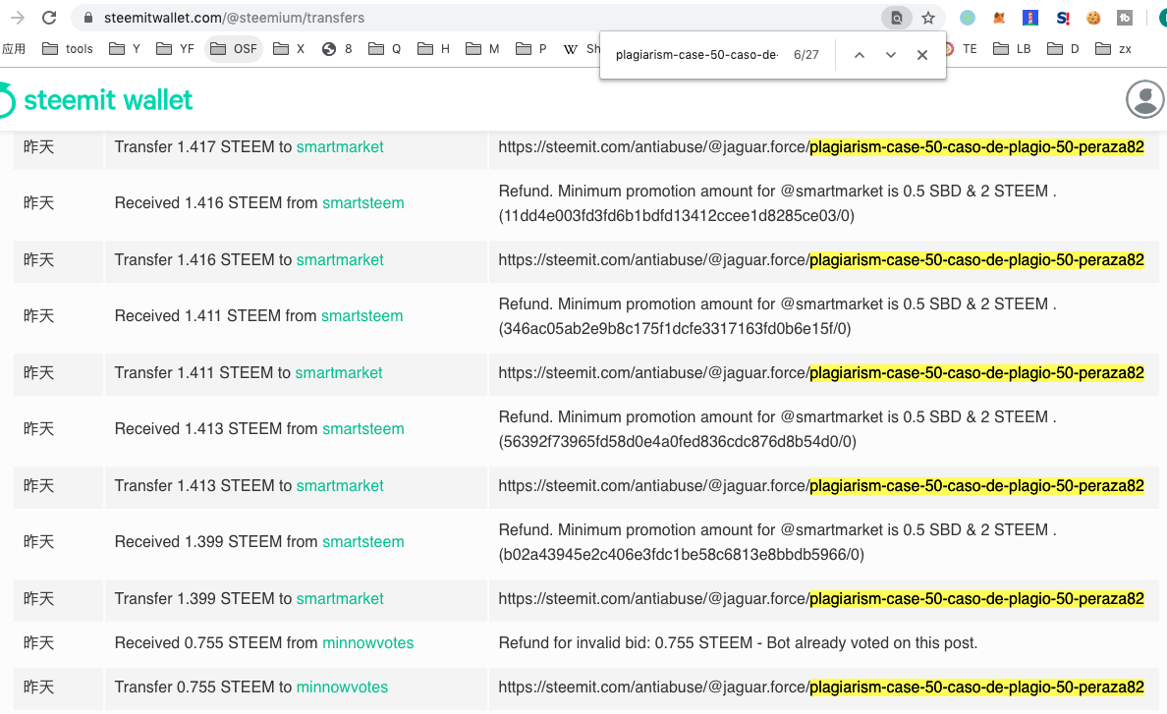Reload the page with the refresh icon
The image size is (1167, 714).
[x=49, y=18]
